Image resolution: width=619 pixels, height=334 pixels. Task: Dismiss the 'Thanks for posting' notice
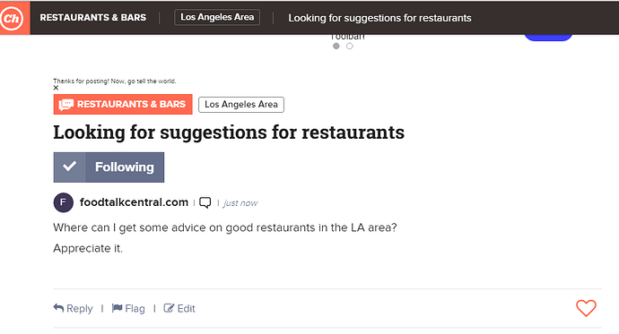[56, 88]
